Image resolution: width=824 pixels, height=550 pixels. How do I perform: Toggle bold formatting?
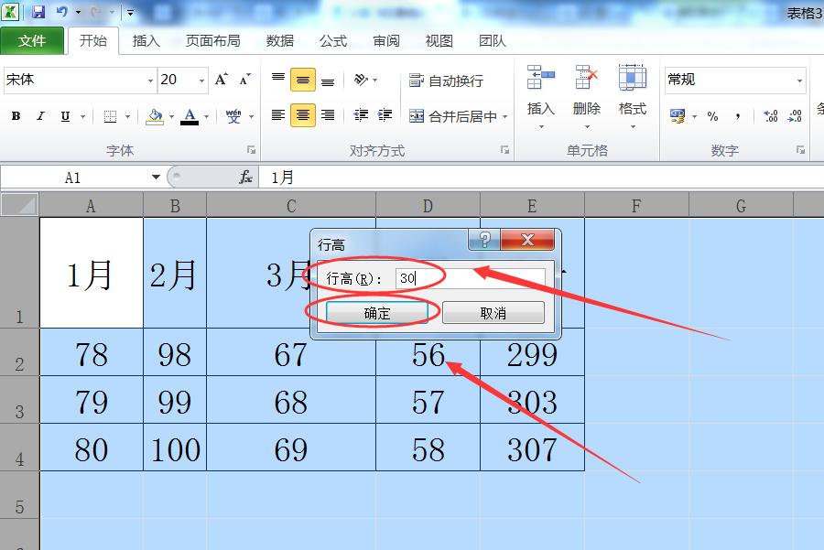16,116
